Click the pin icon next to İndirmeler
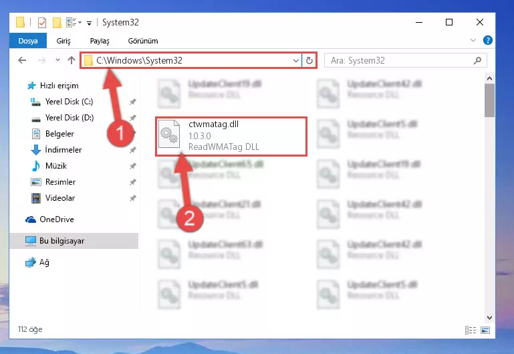 click(x=132, y=150)
